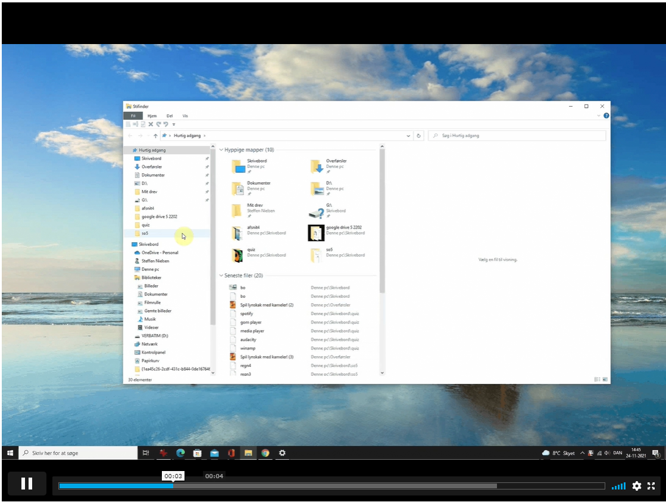
Task: Click the video volume bars icon
Action: tap(618, 486)
